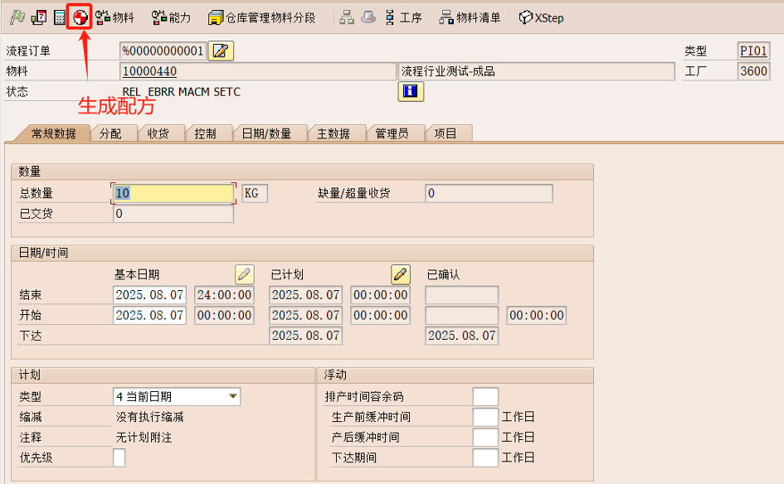Click pencil icon next to 基本日期

click(245, 274)
